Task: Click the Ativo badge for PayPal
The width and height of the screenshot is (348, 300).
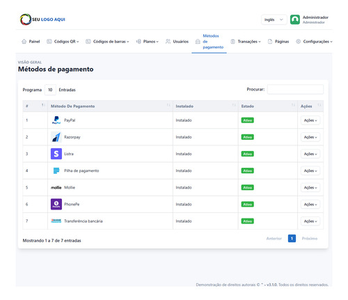Action: coord(248,120)
